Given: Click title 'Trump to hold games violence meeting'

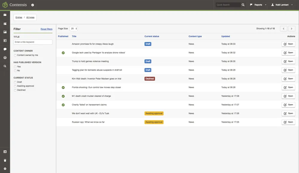Looking at the screenshot, I should tap(90, 61).
